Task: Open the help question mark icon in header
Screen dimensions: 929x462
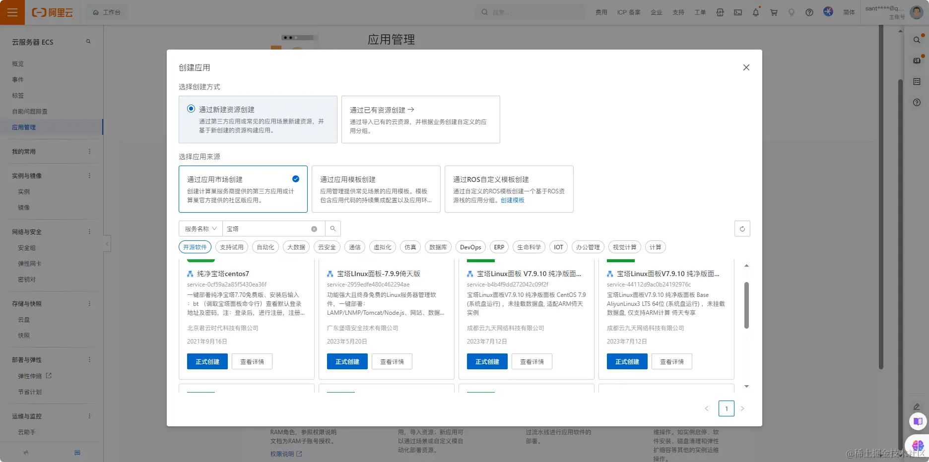Action: 809,12
